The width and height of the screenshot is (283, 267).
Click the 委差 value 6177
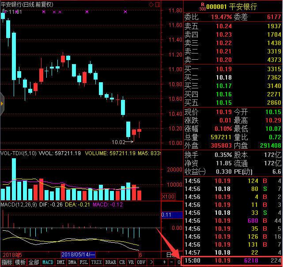(x=274, y=17)
